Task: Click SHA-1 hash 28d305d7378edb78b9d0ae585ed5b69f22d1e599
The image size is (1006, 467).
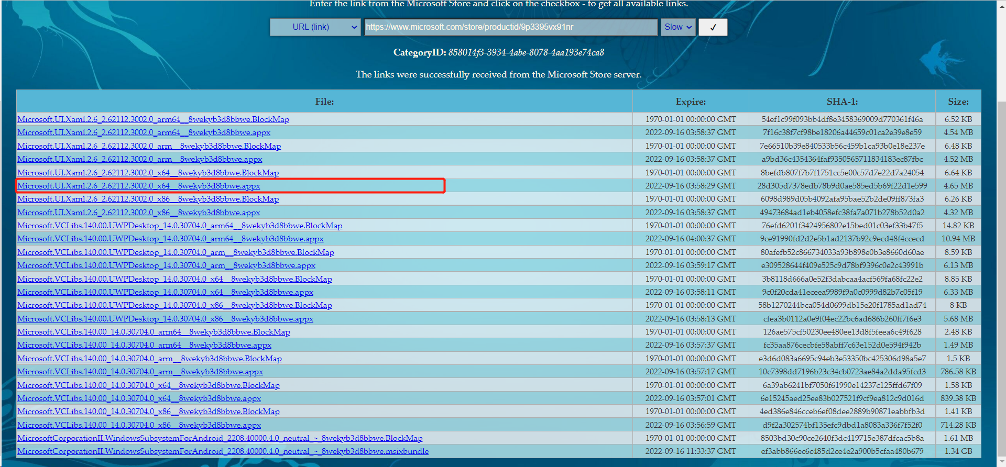Action: [x=842, y=186]
